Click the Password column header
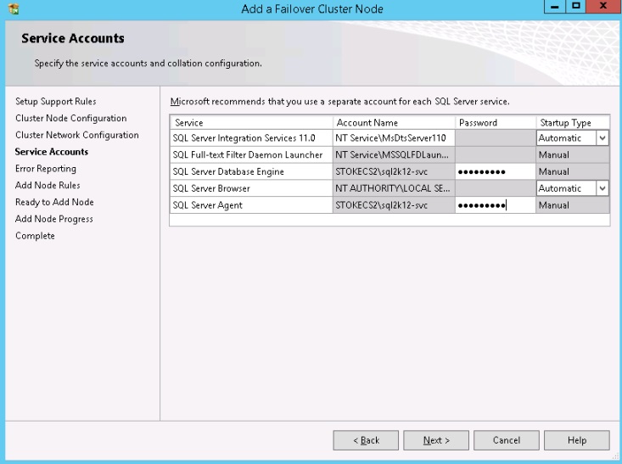Viewport: 622px width, 464px height. pyautogui.click(x=495, y=122)
